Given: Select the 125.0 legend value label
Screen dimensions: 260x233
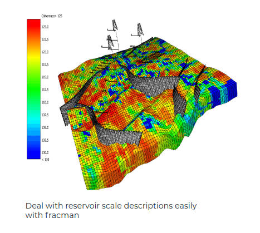Looking at the screenshot, I should pos(45,27).
